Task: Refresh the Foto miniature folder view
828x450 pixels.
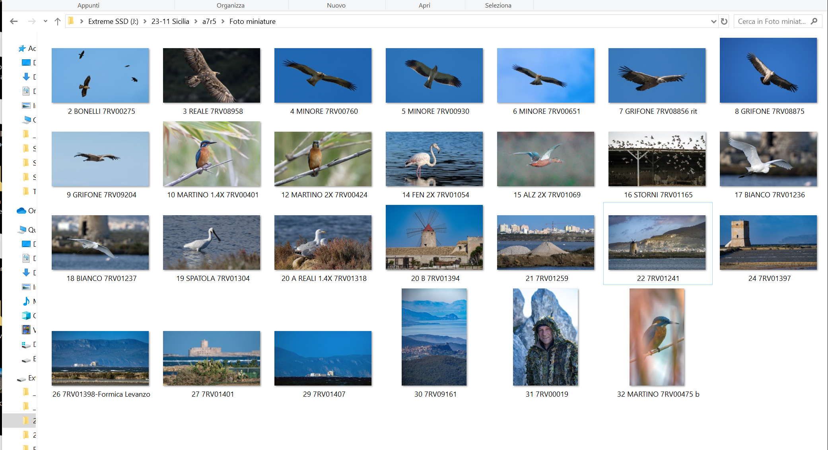Action: tap(724, 21)
